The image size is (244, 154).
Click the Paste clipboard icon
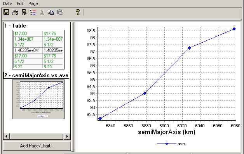60,12
